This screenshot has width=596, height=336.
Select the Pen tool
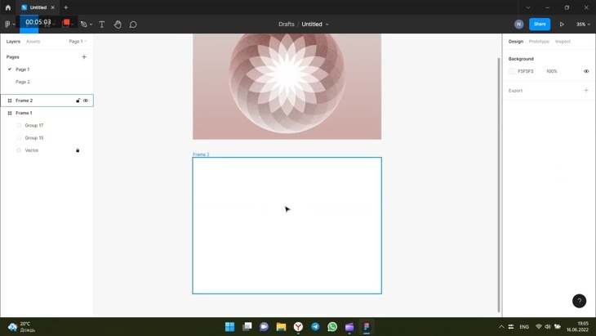click(x=84, y=25)
